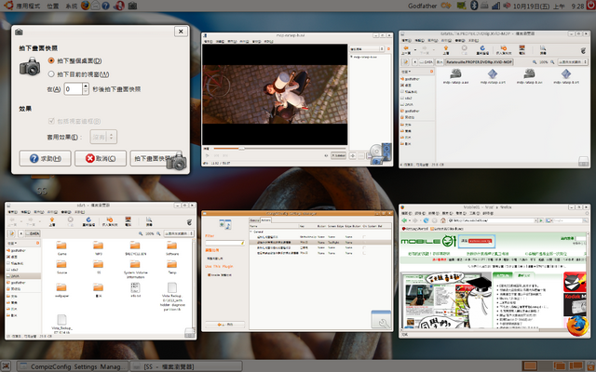This screenshot has width=596, height=372.
Task: Select the 拍下整個桌面 radio option
Action: pos(51,60)
